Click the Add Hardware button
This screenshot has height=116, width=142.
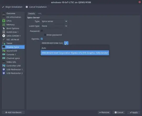click(13, 112)
